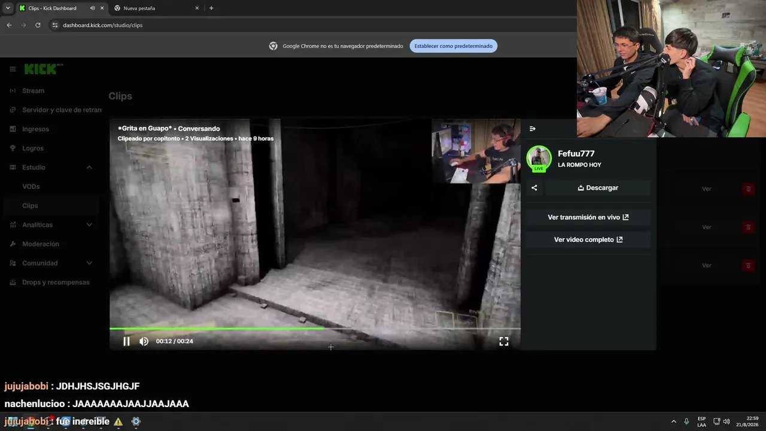
Task: Click the Drops y recompensas icon
Action: click(13, 283)
